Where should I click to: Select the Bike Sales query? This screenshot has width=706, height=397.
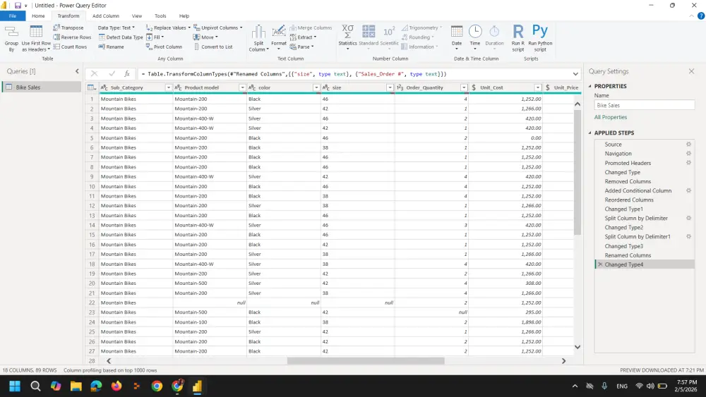(42, 87)
